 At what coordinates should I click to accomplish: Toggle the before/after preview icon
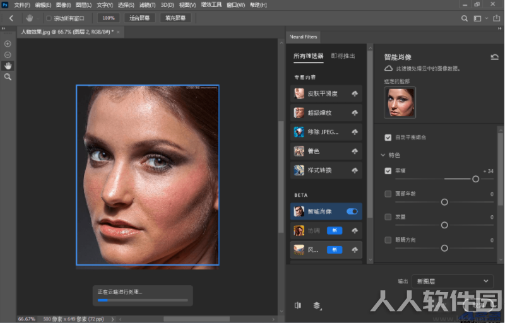[298, 305]
